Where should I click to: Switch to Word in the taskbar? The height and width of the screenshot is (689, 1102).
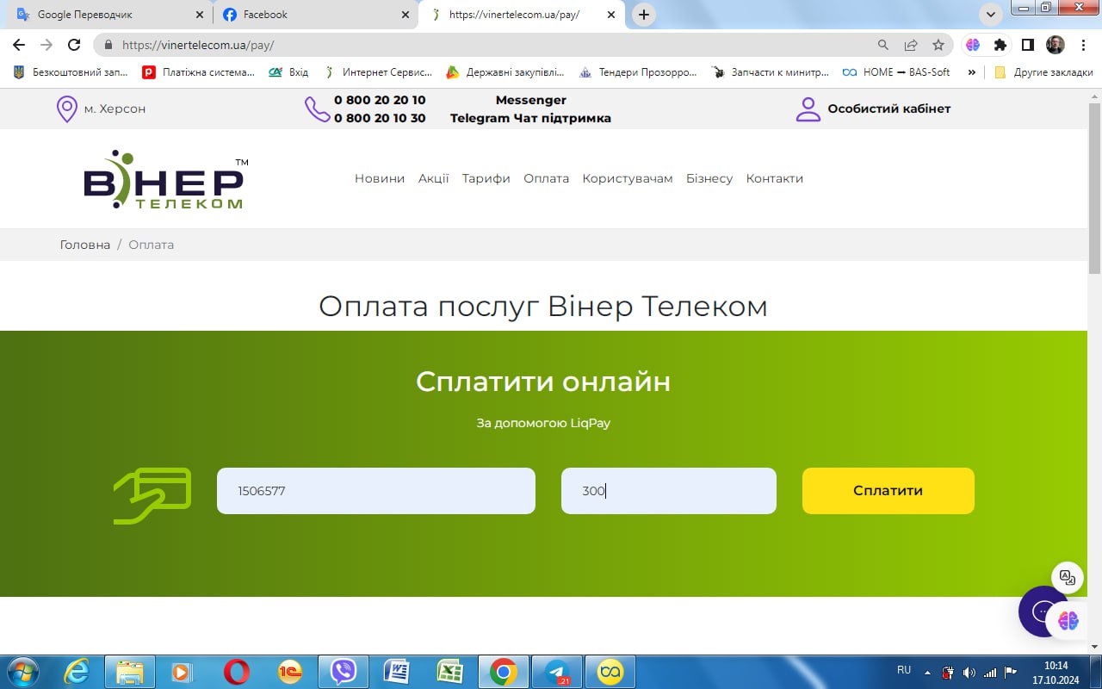click(x=397, y=672)
